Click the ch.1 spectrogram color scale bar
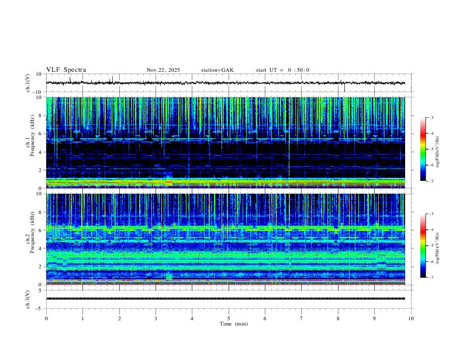Screen dimensions: 463x357 point(423,149)
